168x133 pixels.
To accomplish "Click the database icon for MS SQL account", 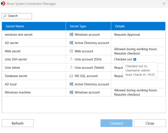I will coord(71,76).
